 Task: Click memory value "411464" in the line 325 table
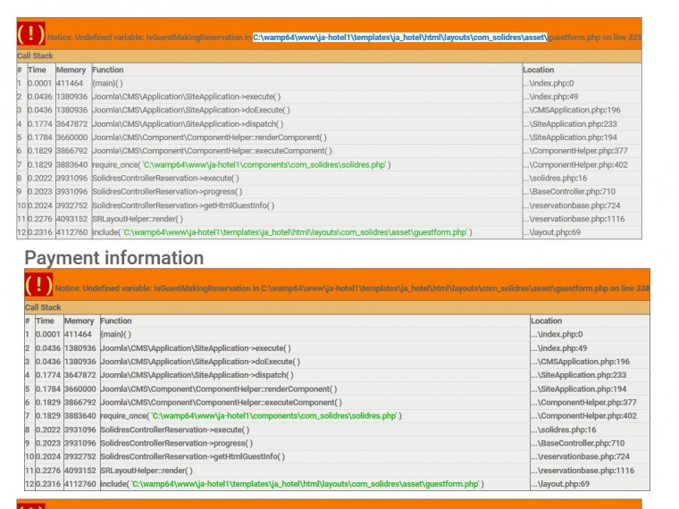(x=70, y=83)
